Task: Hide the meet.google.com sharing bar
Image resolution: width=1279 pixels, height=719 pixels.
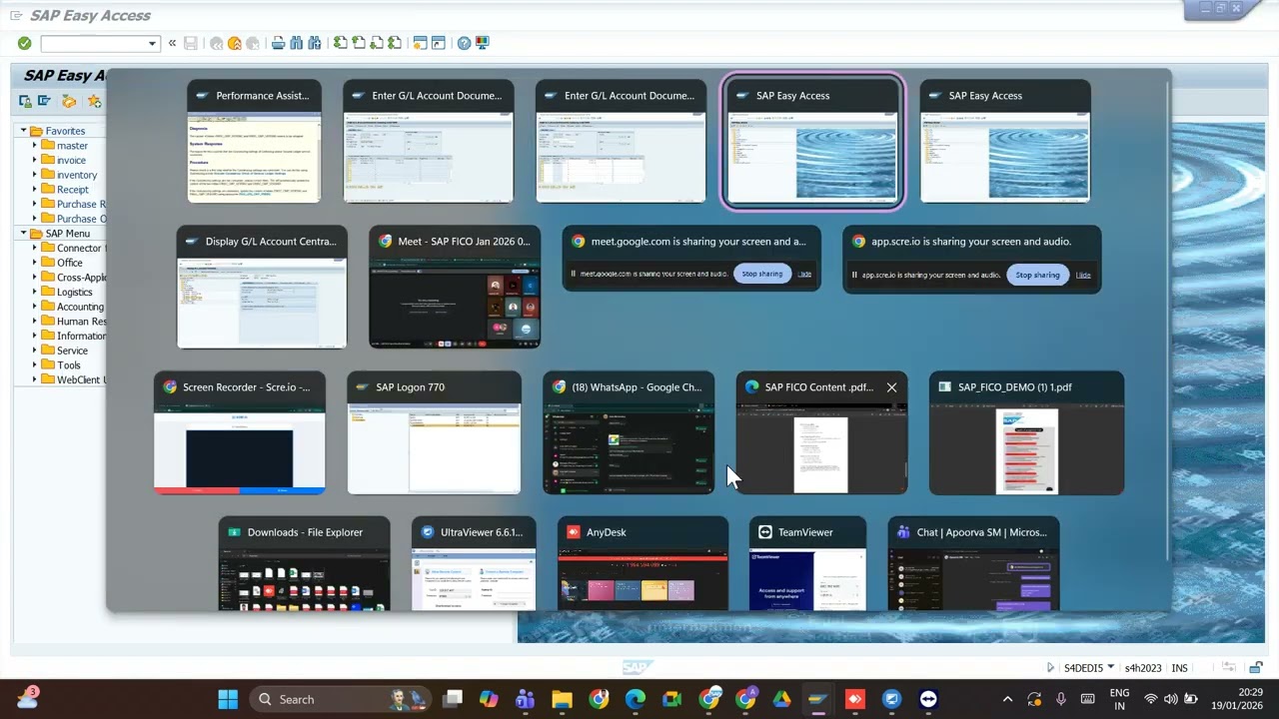Action: (x=804, y=274)
